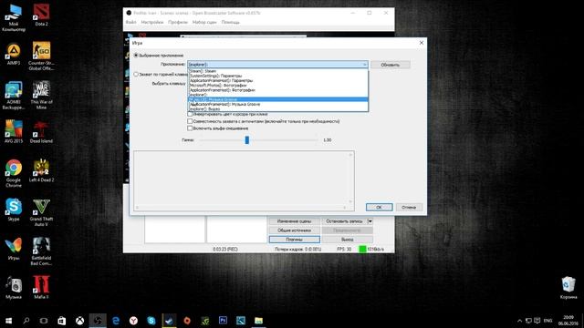Confirm dialog with OK button
This screenshot has height=328, width=584.
click(379, 207)
